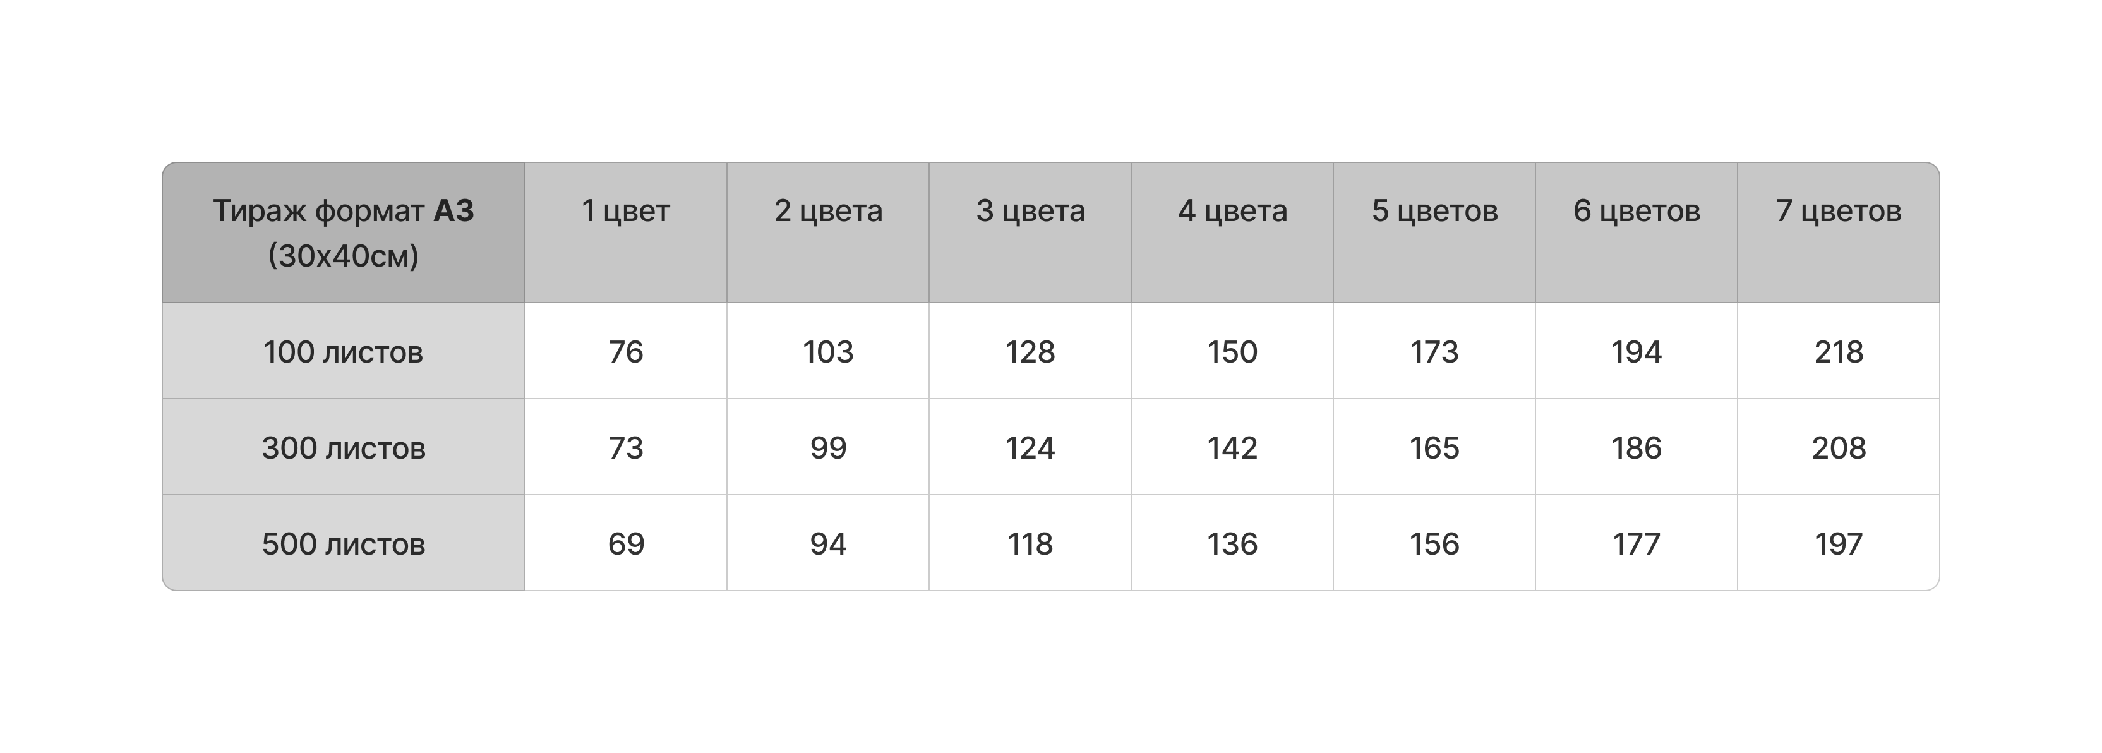Image resolution: width=2102 pixels, height=753 pixels.
Task: Select the cell showing 156
Action: (x=1434, y=544)
